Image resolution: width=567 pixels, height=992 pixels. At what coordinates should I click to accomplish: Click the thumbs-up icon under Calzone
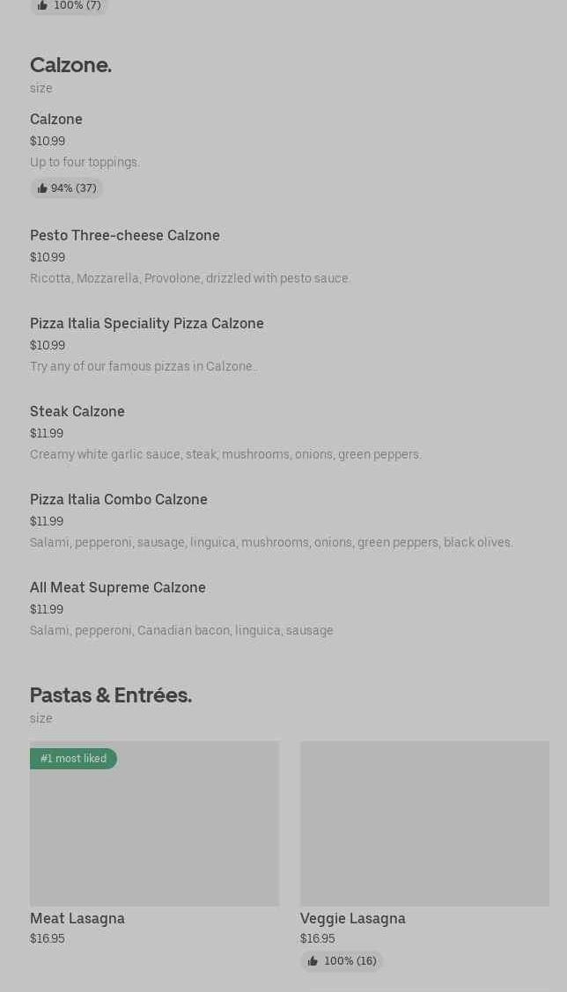click(42, 188)
